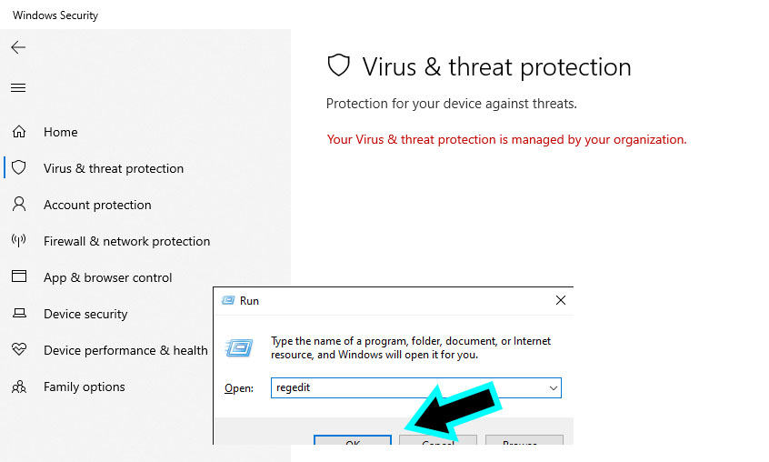Select Virus & threat protection in the sidebar
Screen dimensions: 769x462
pyautogui.click(x=113, y=168)
